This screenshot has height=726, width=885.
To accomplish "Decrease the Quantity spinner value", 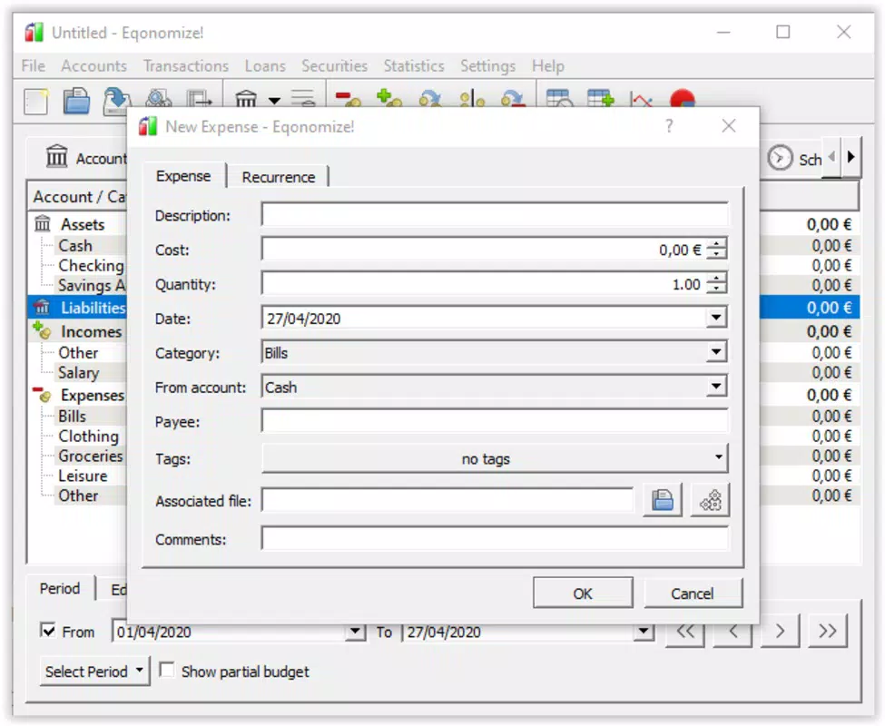I will point(717,289).
